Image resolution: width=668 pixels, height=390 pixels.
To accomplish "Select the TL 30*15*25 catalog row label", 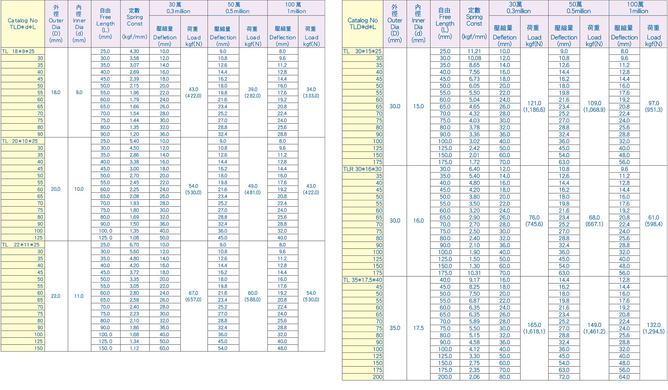I will point(362,51).
